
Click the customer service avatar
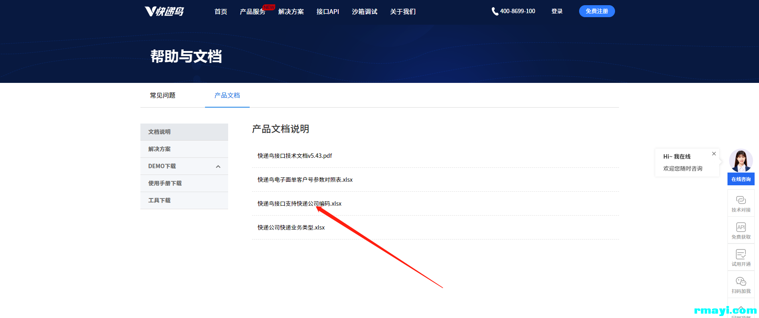coord(741,161)
